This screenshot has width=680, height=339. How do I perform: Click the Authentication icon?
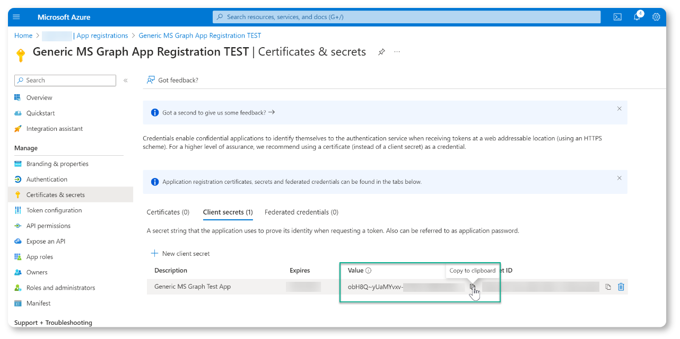pos(18,179)
